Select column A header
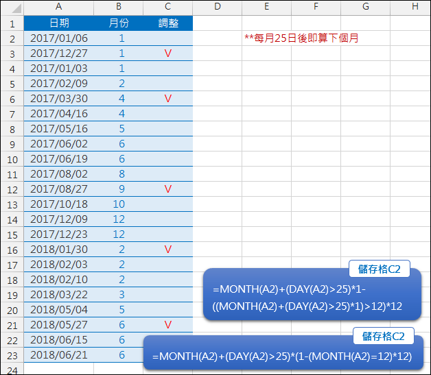Image resolution: width=431 pixels, height=375 pixels. [x=58, y=7]
